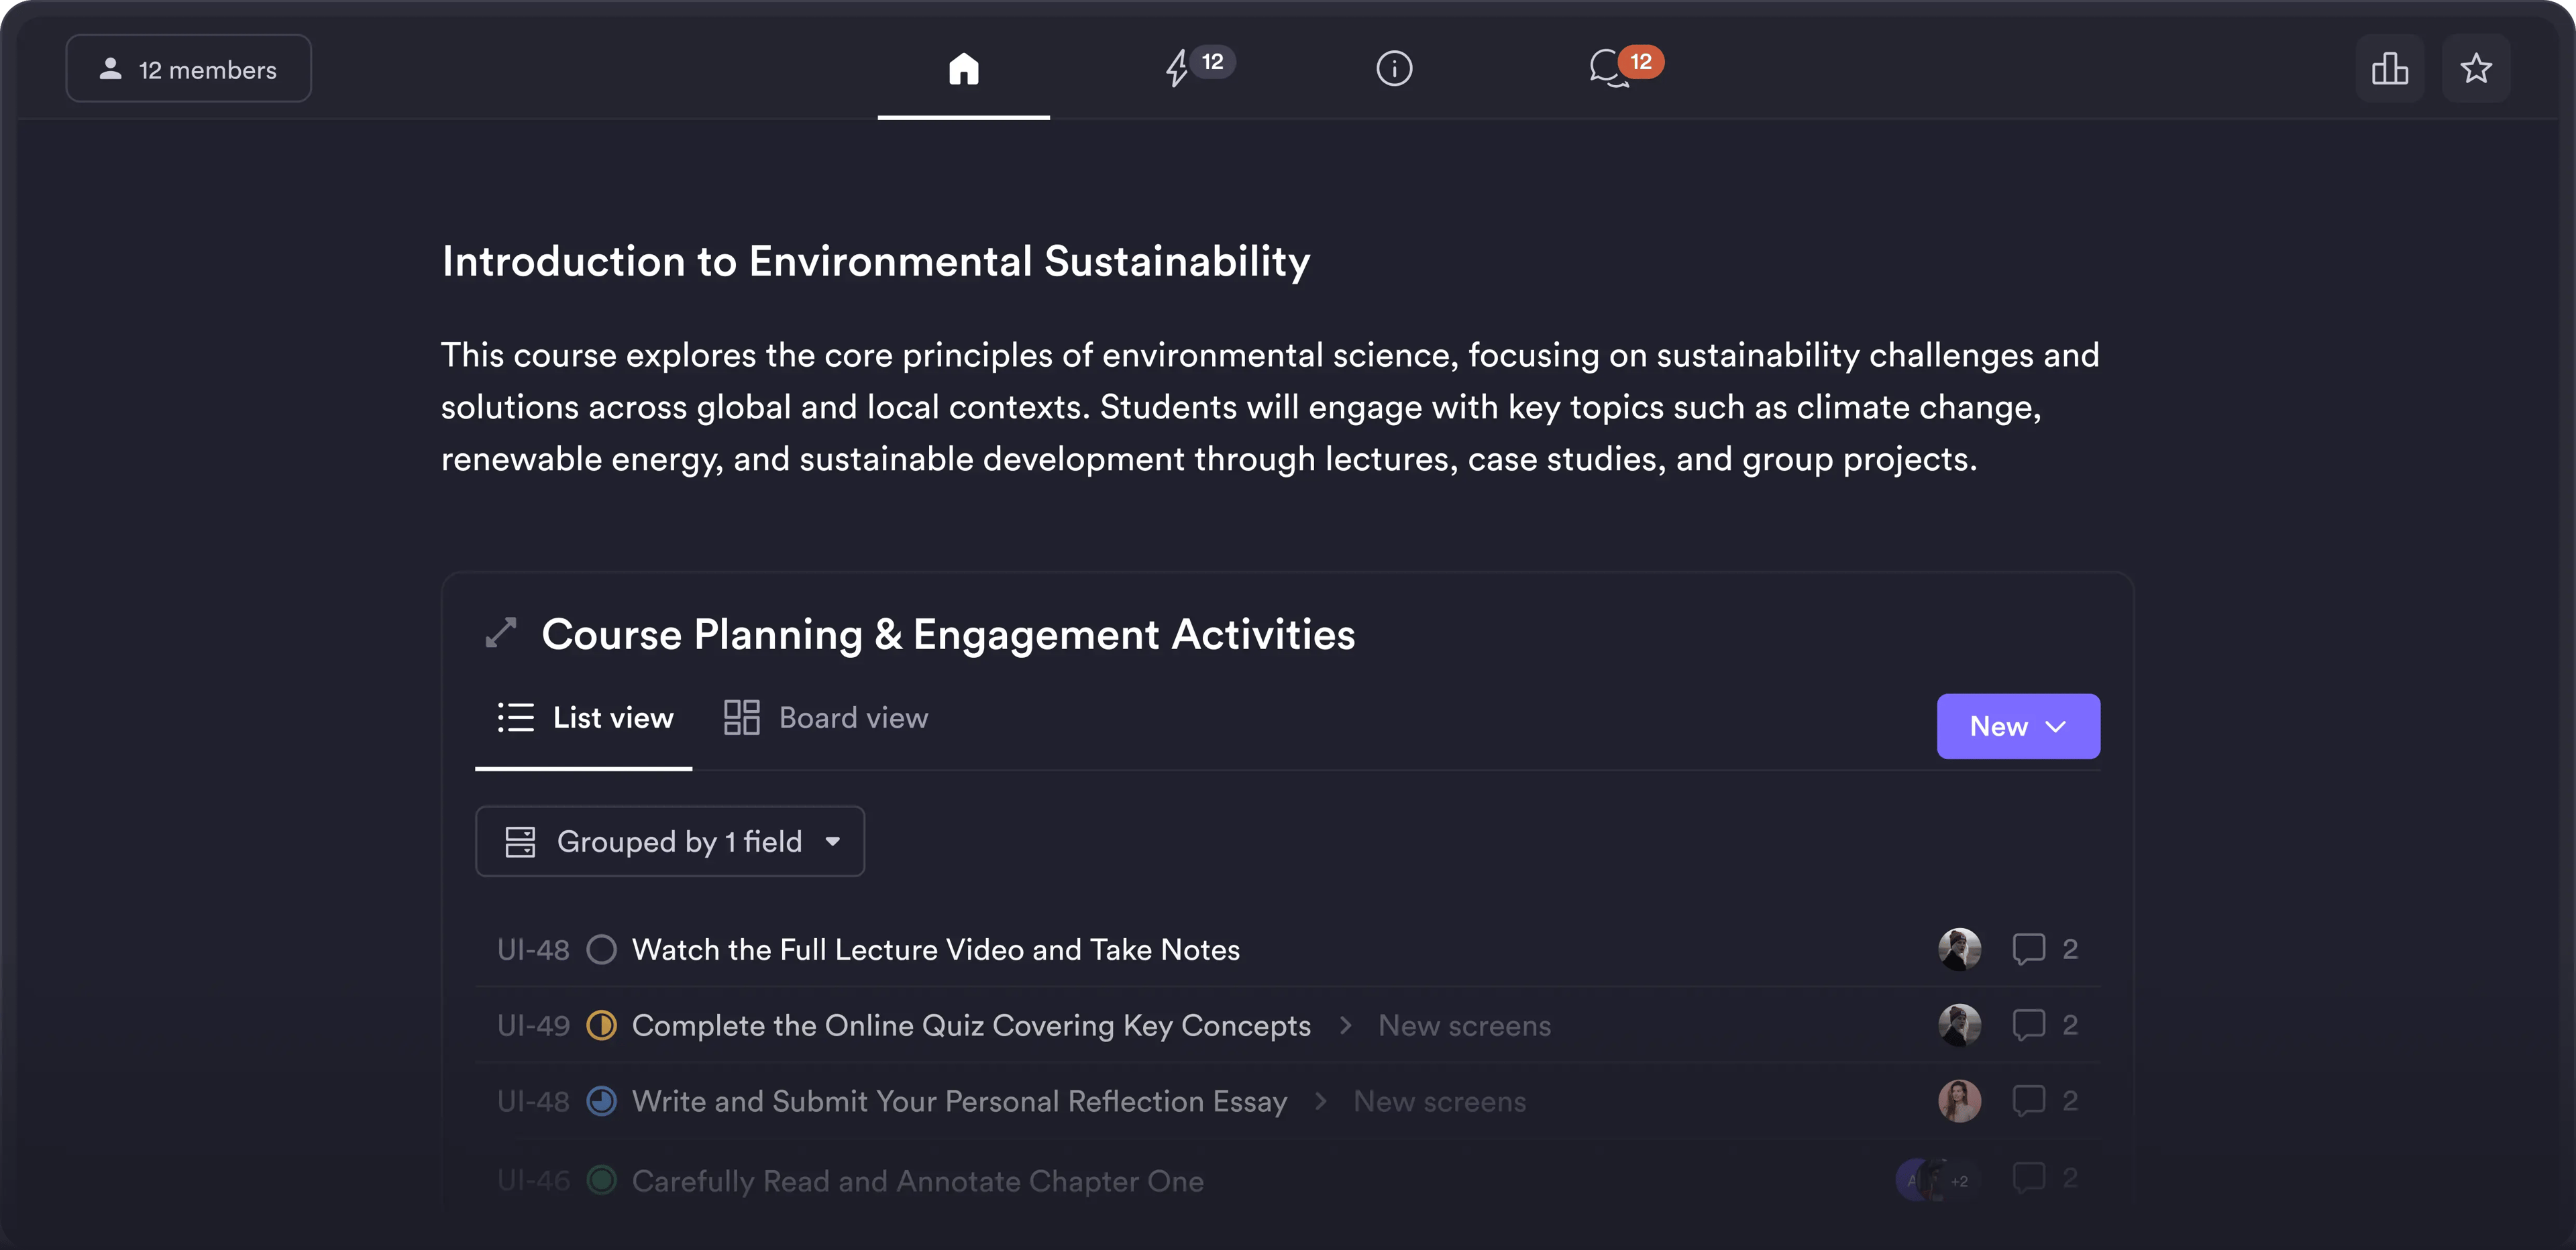The image size is (2576, 1250).
Task: Expand Course Planning section to full view
Action: point(501,632)
